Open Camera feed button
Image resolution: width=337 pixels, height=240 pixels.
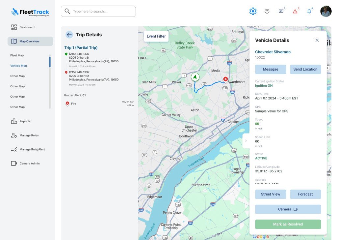288,209
